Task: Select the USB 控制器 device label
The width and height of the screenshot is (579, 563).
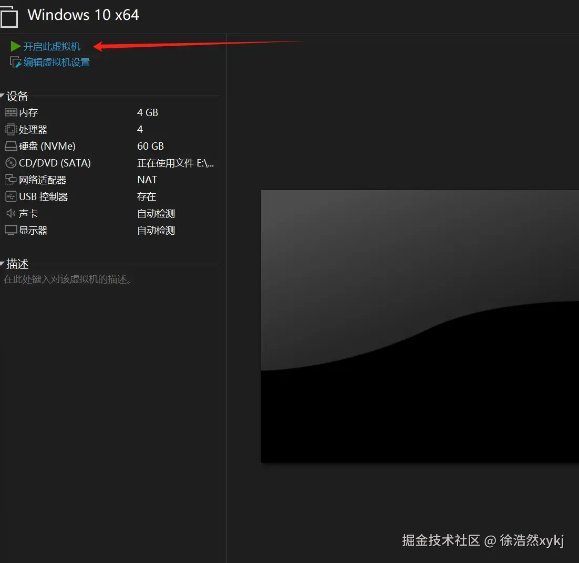Action: pos(44,197)
